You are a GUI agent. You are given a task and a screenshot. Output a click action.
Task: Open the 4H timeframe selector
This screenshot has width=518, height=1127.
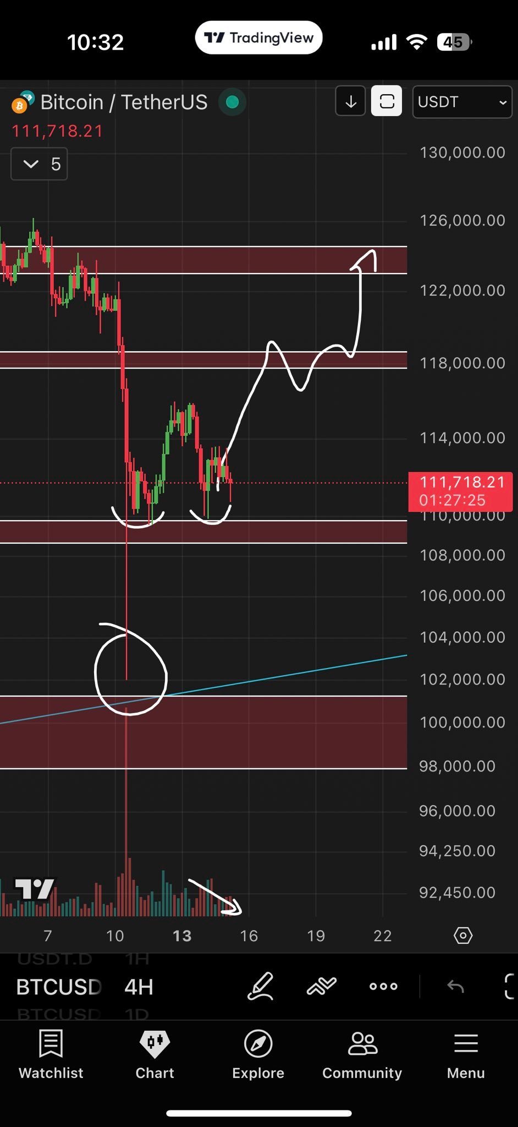139,987
